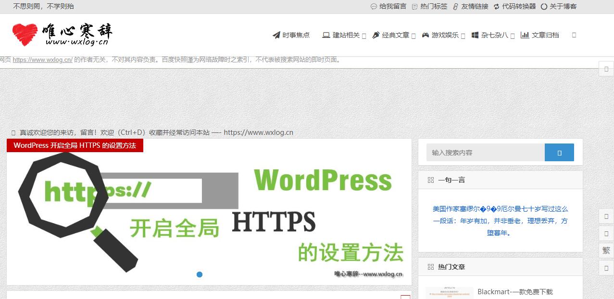Click the blue search submit button
The height and width of the screenshot is (299, 614).
(559, 153)
